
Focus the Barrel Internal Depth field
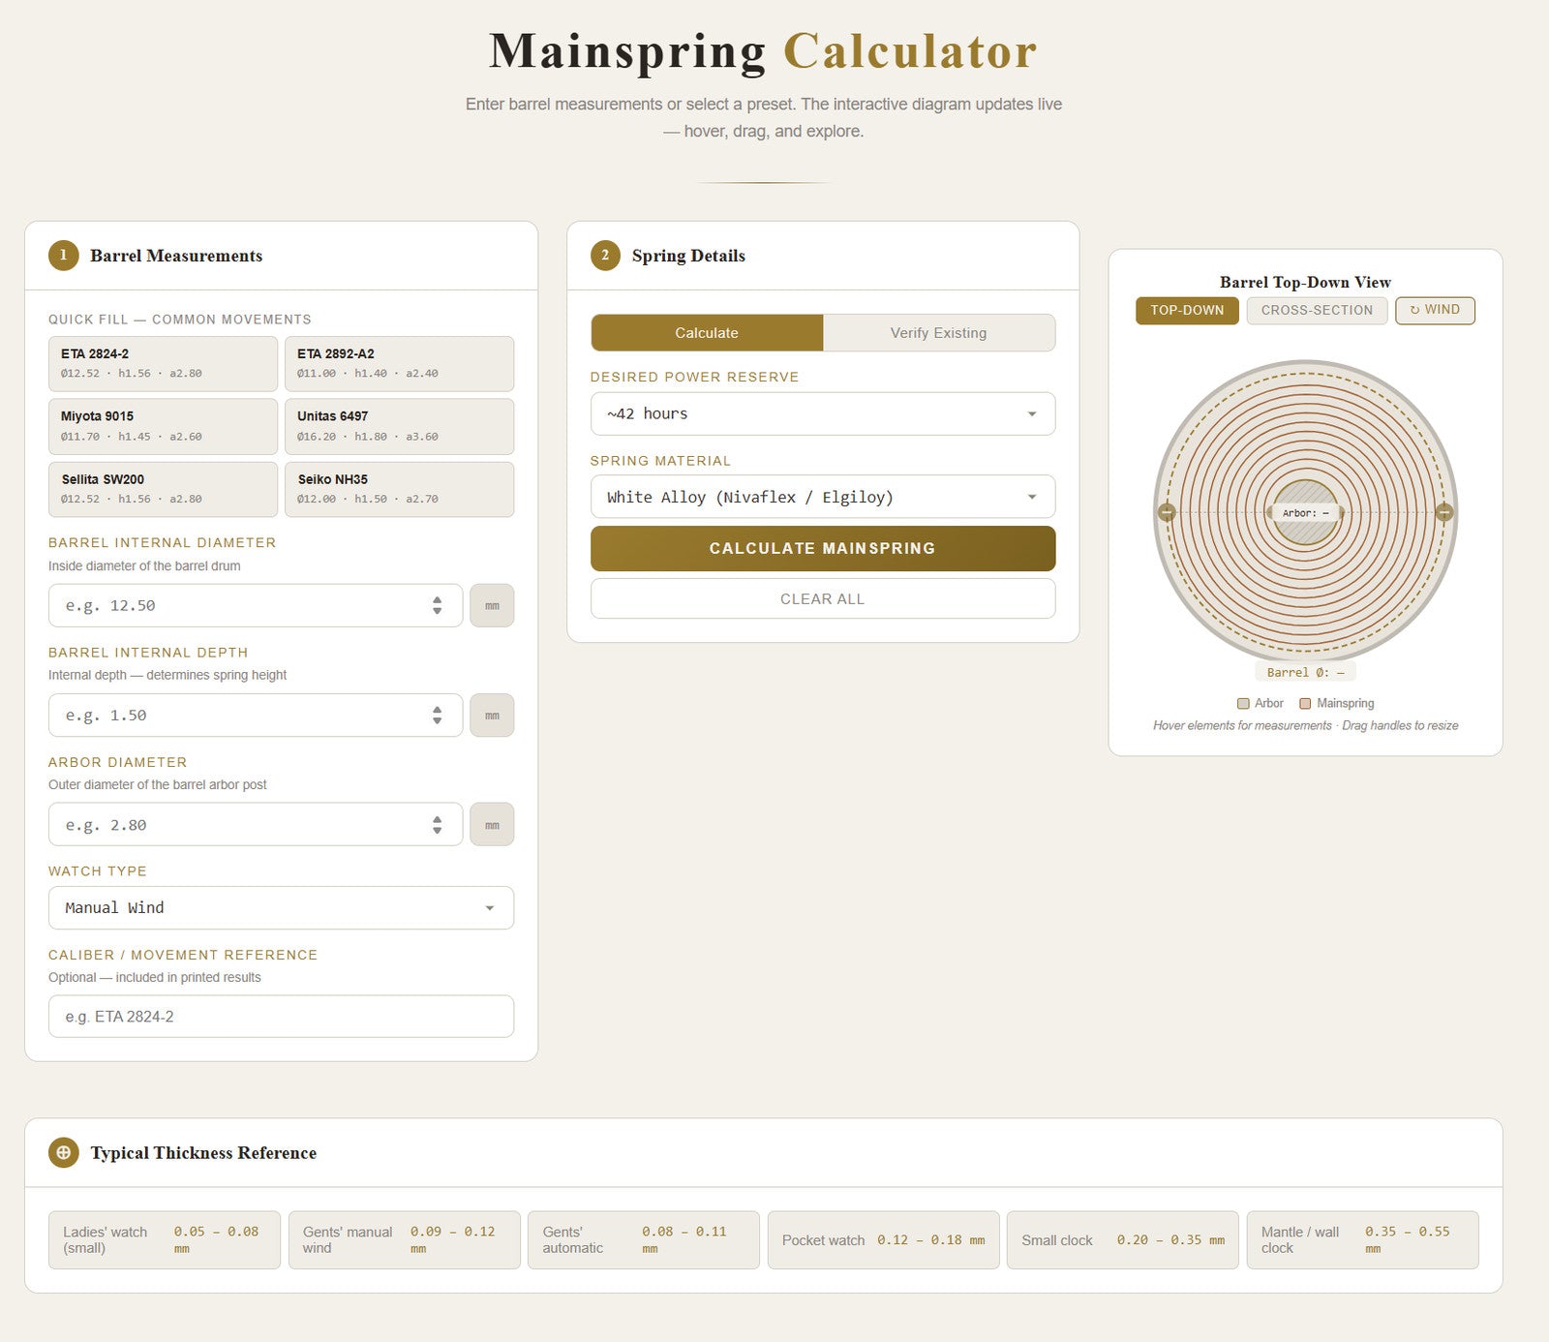[x=256, y=716]
